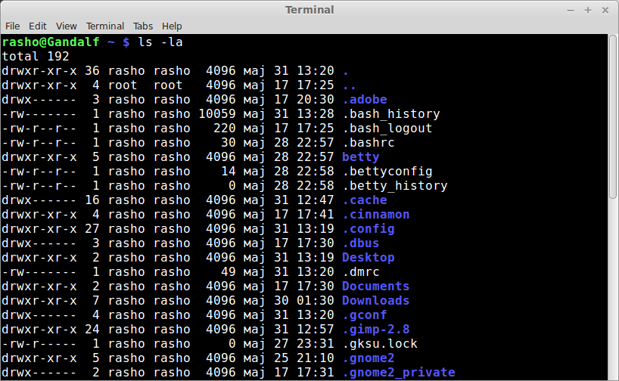This screenshot has width=619, height=381.
Task: Minimize the Terminal window
Action: click(x=571, y=11)
